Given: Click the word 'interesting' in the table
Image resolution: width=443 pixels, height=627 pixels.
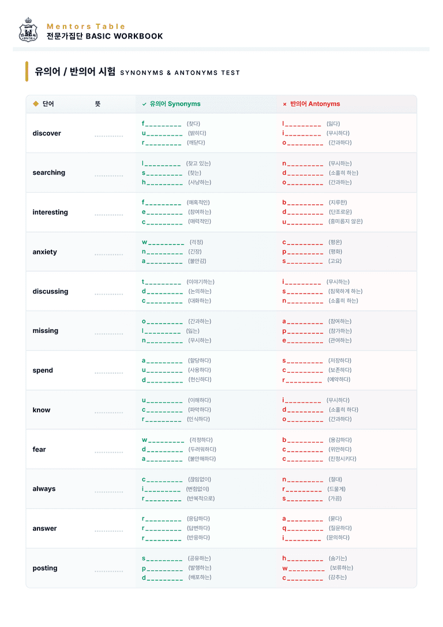Looking at the screenshot, I should pos(50,212).
